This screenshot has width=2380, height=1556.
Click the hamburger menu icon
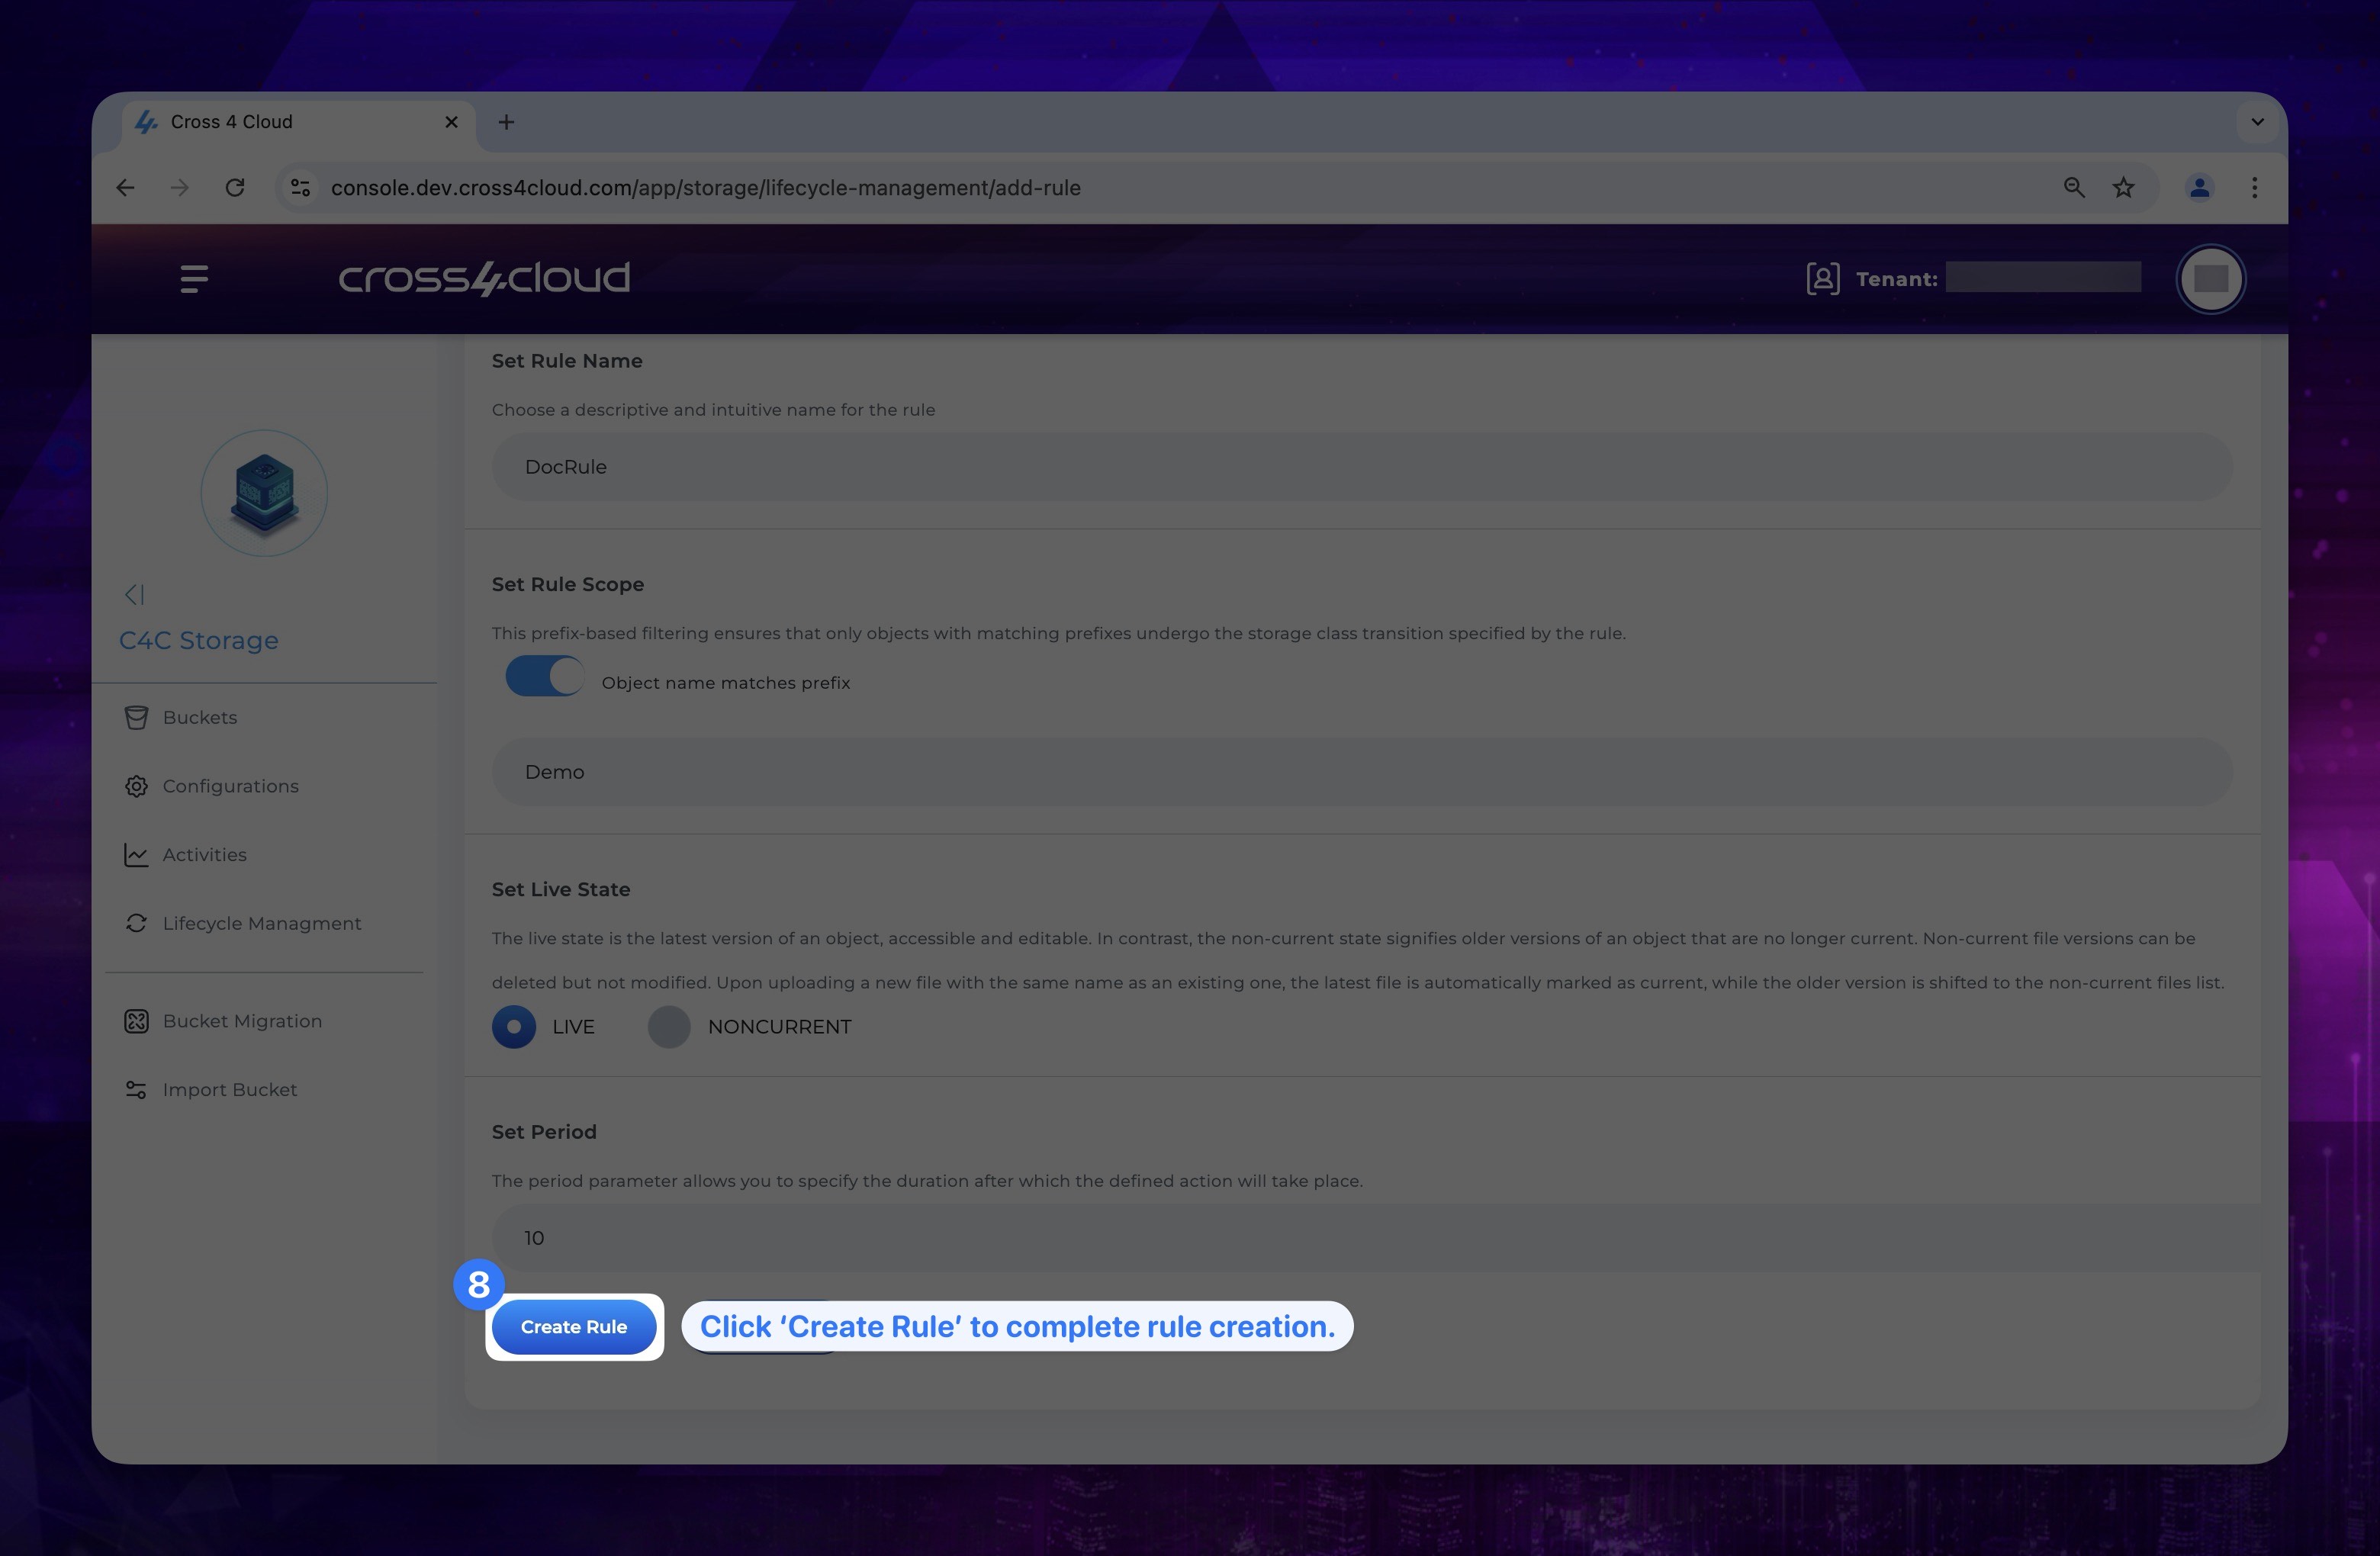pos(195,278)
